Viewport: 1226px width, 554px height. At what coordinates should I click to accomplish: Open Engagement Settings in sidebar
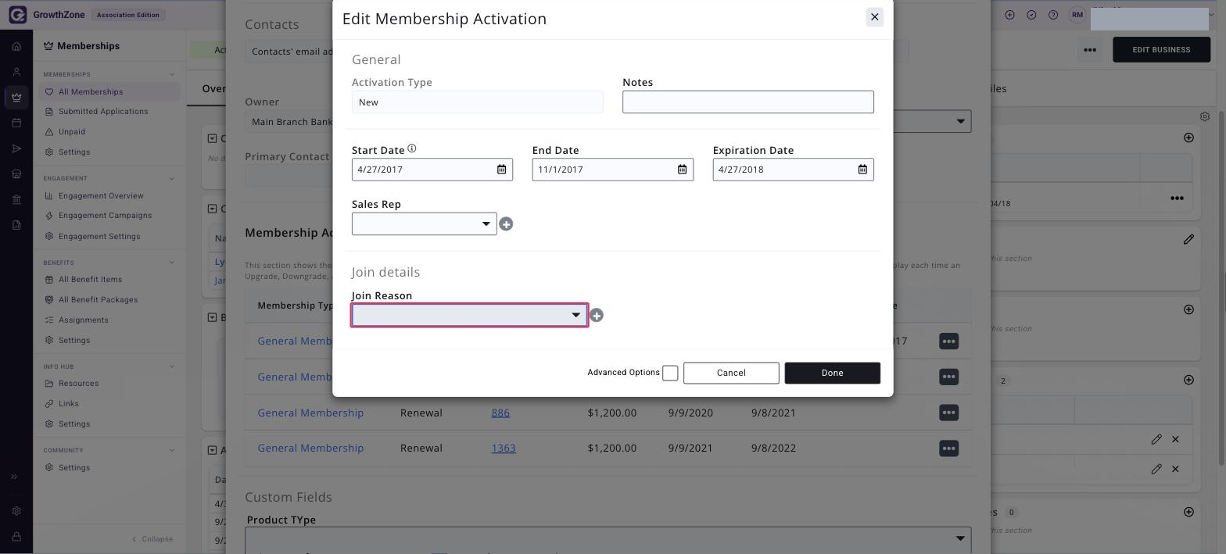pos(99,236)
